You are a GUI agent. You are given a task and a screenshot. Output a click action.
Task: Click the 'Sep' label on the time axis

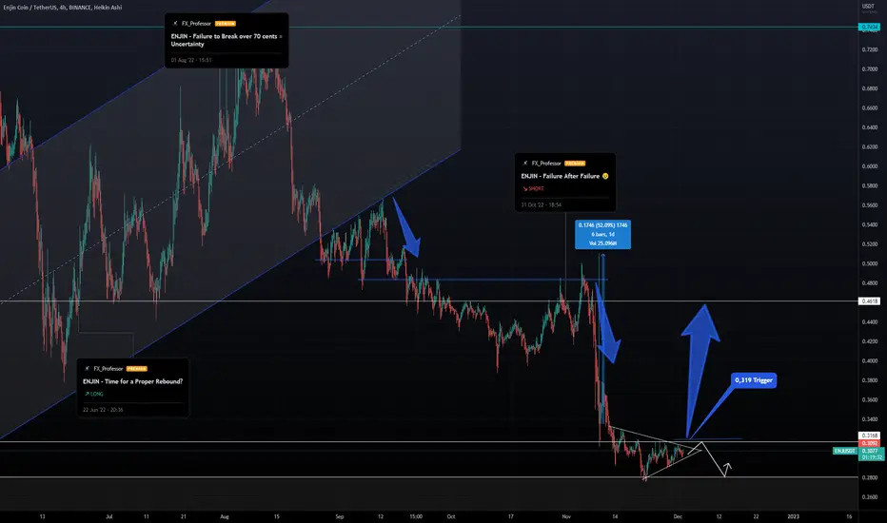pos(340,516)
